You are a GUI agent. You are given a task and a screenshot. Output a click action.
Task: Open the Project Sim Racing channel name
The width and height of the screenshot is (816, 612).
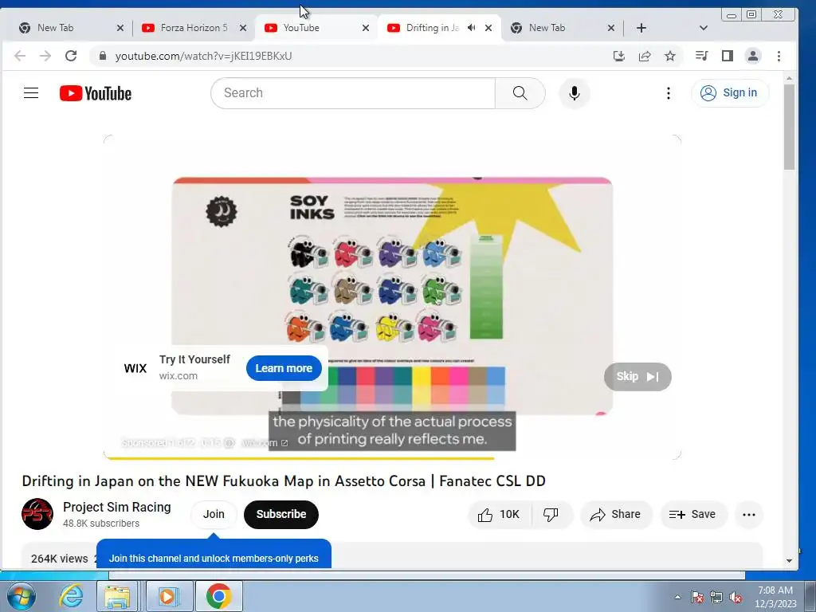click(x=116, y=508)
